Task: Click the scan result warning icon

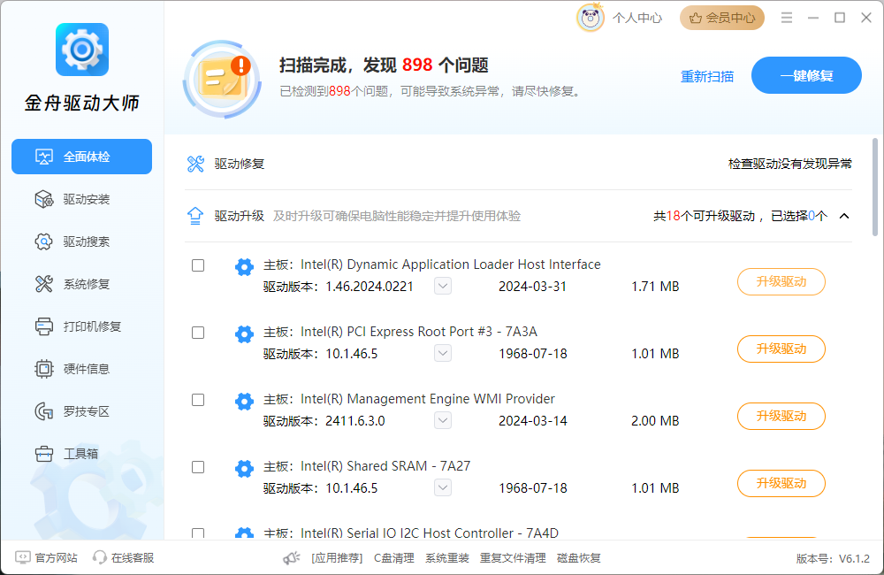Action: pos(222,79)
